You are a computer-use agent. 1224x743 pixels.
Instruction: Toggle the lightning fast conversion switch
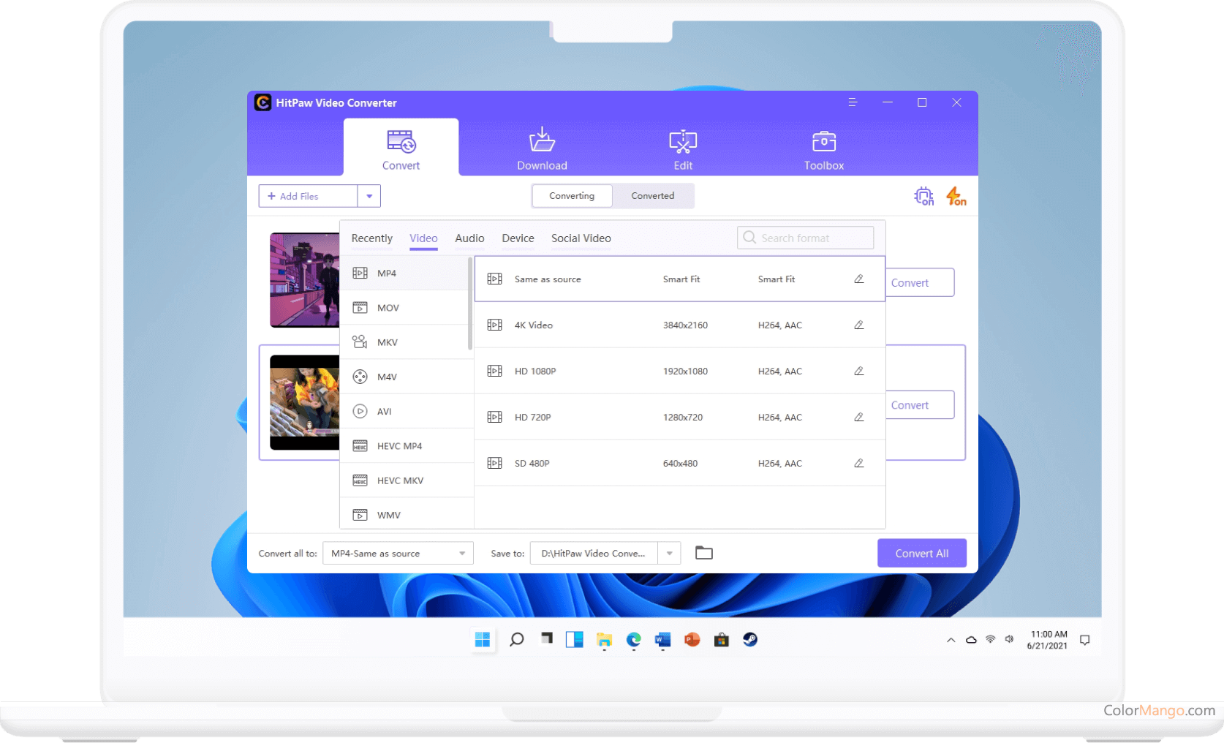[x=956, y=196]
